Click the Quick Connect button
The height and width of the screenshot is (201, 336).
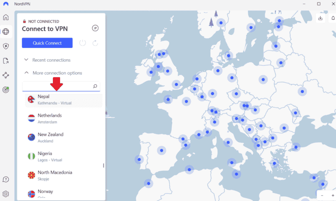pyautogui.click(x=47, y=43)
